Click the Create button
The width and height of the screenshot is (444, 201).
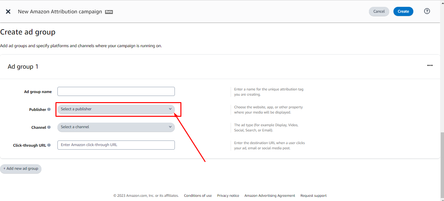click(403, 11)
